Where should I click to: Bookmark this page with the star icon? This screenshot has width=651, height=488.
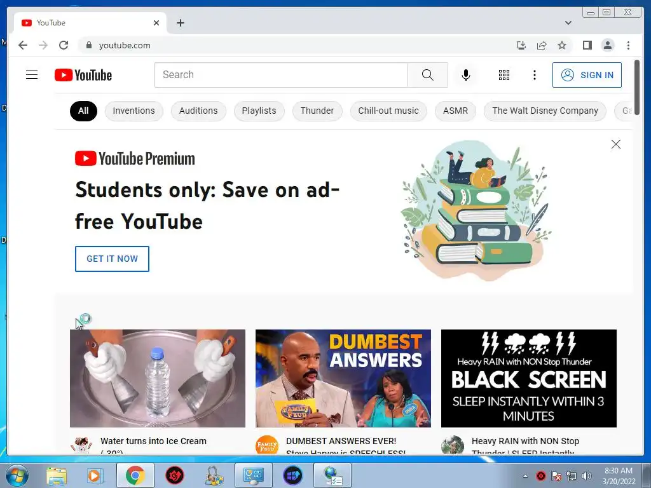tap(562, 45)
